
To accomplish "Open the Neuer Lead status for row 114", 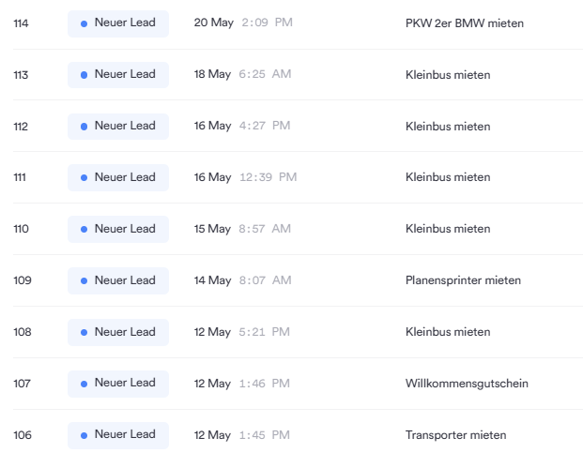I will pos(118,23).
